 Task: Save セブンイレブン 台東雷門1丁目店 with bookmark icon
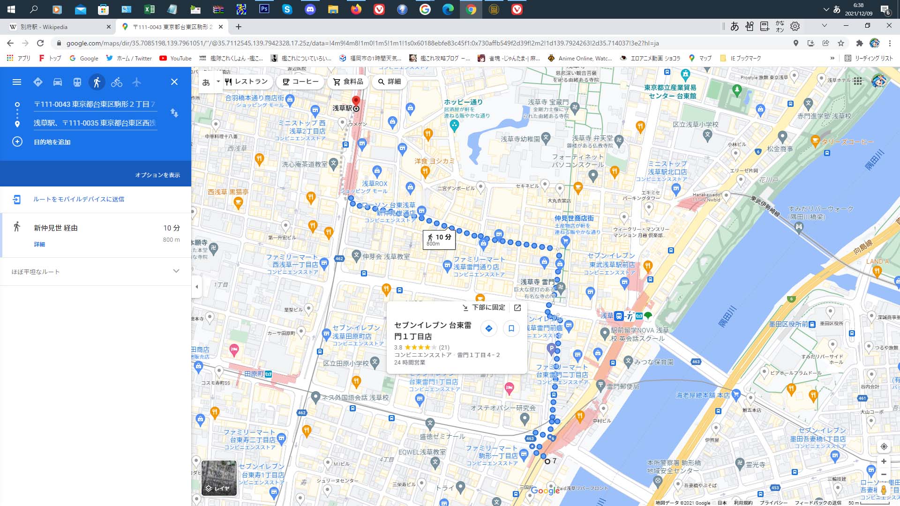(x=511, y=328)
